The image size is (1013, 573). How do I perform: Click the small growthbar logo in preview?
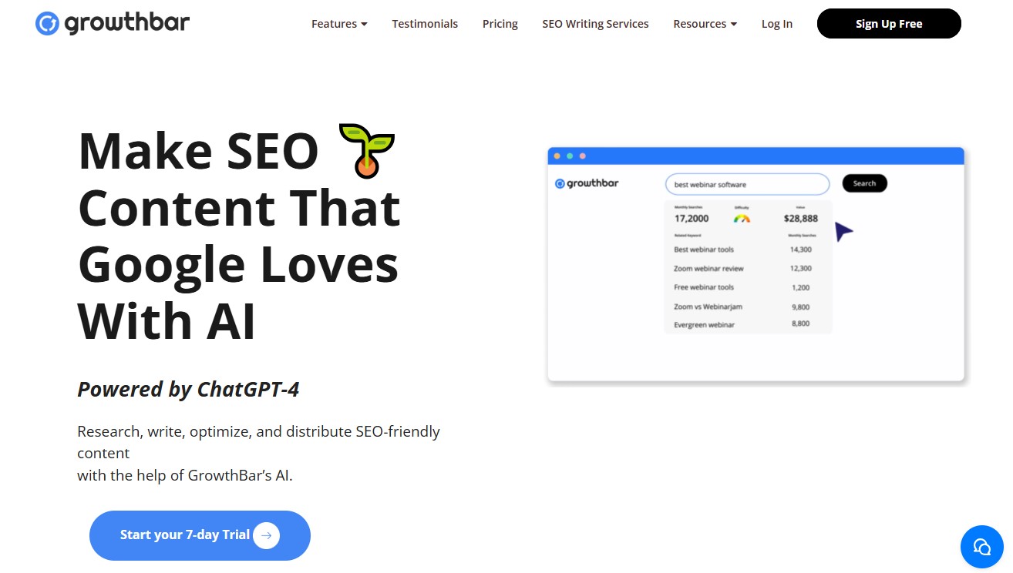tap(587, 183)
